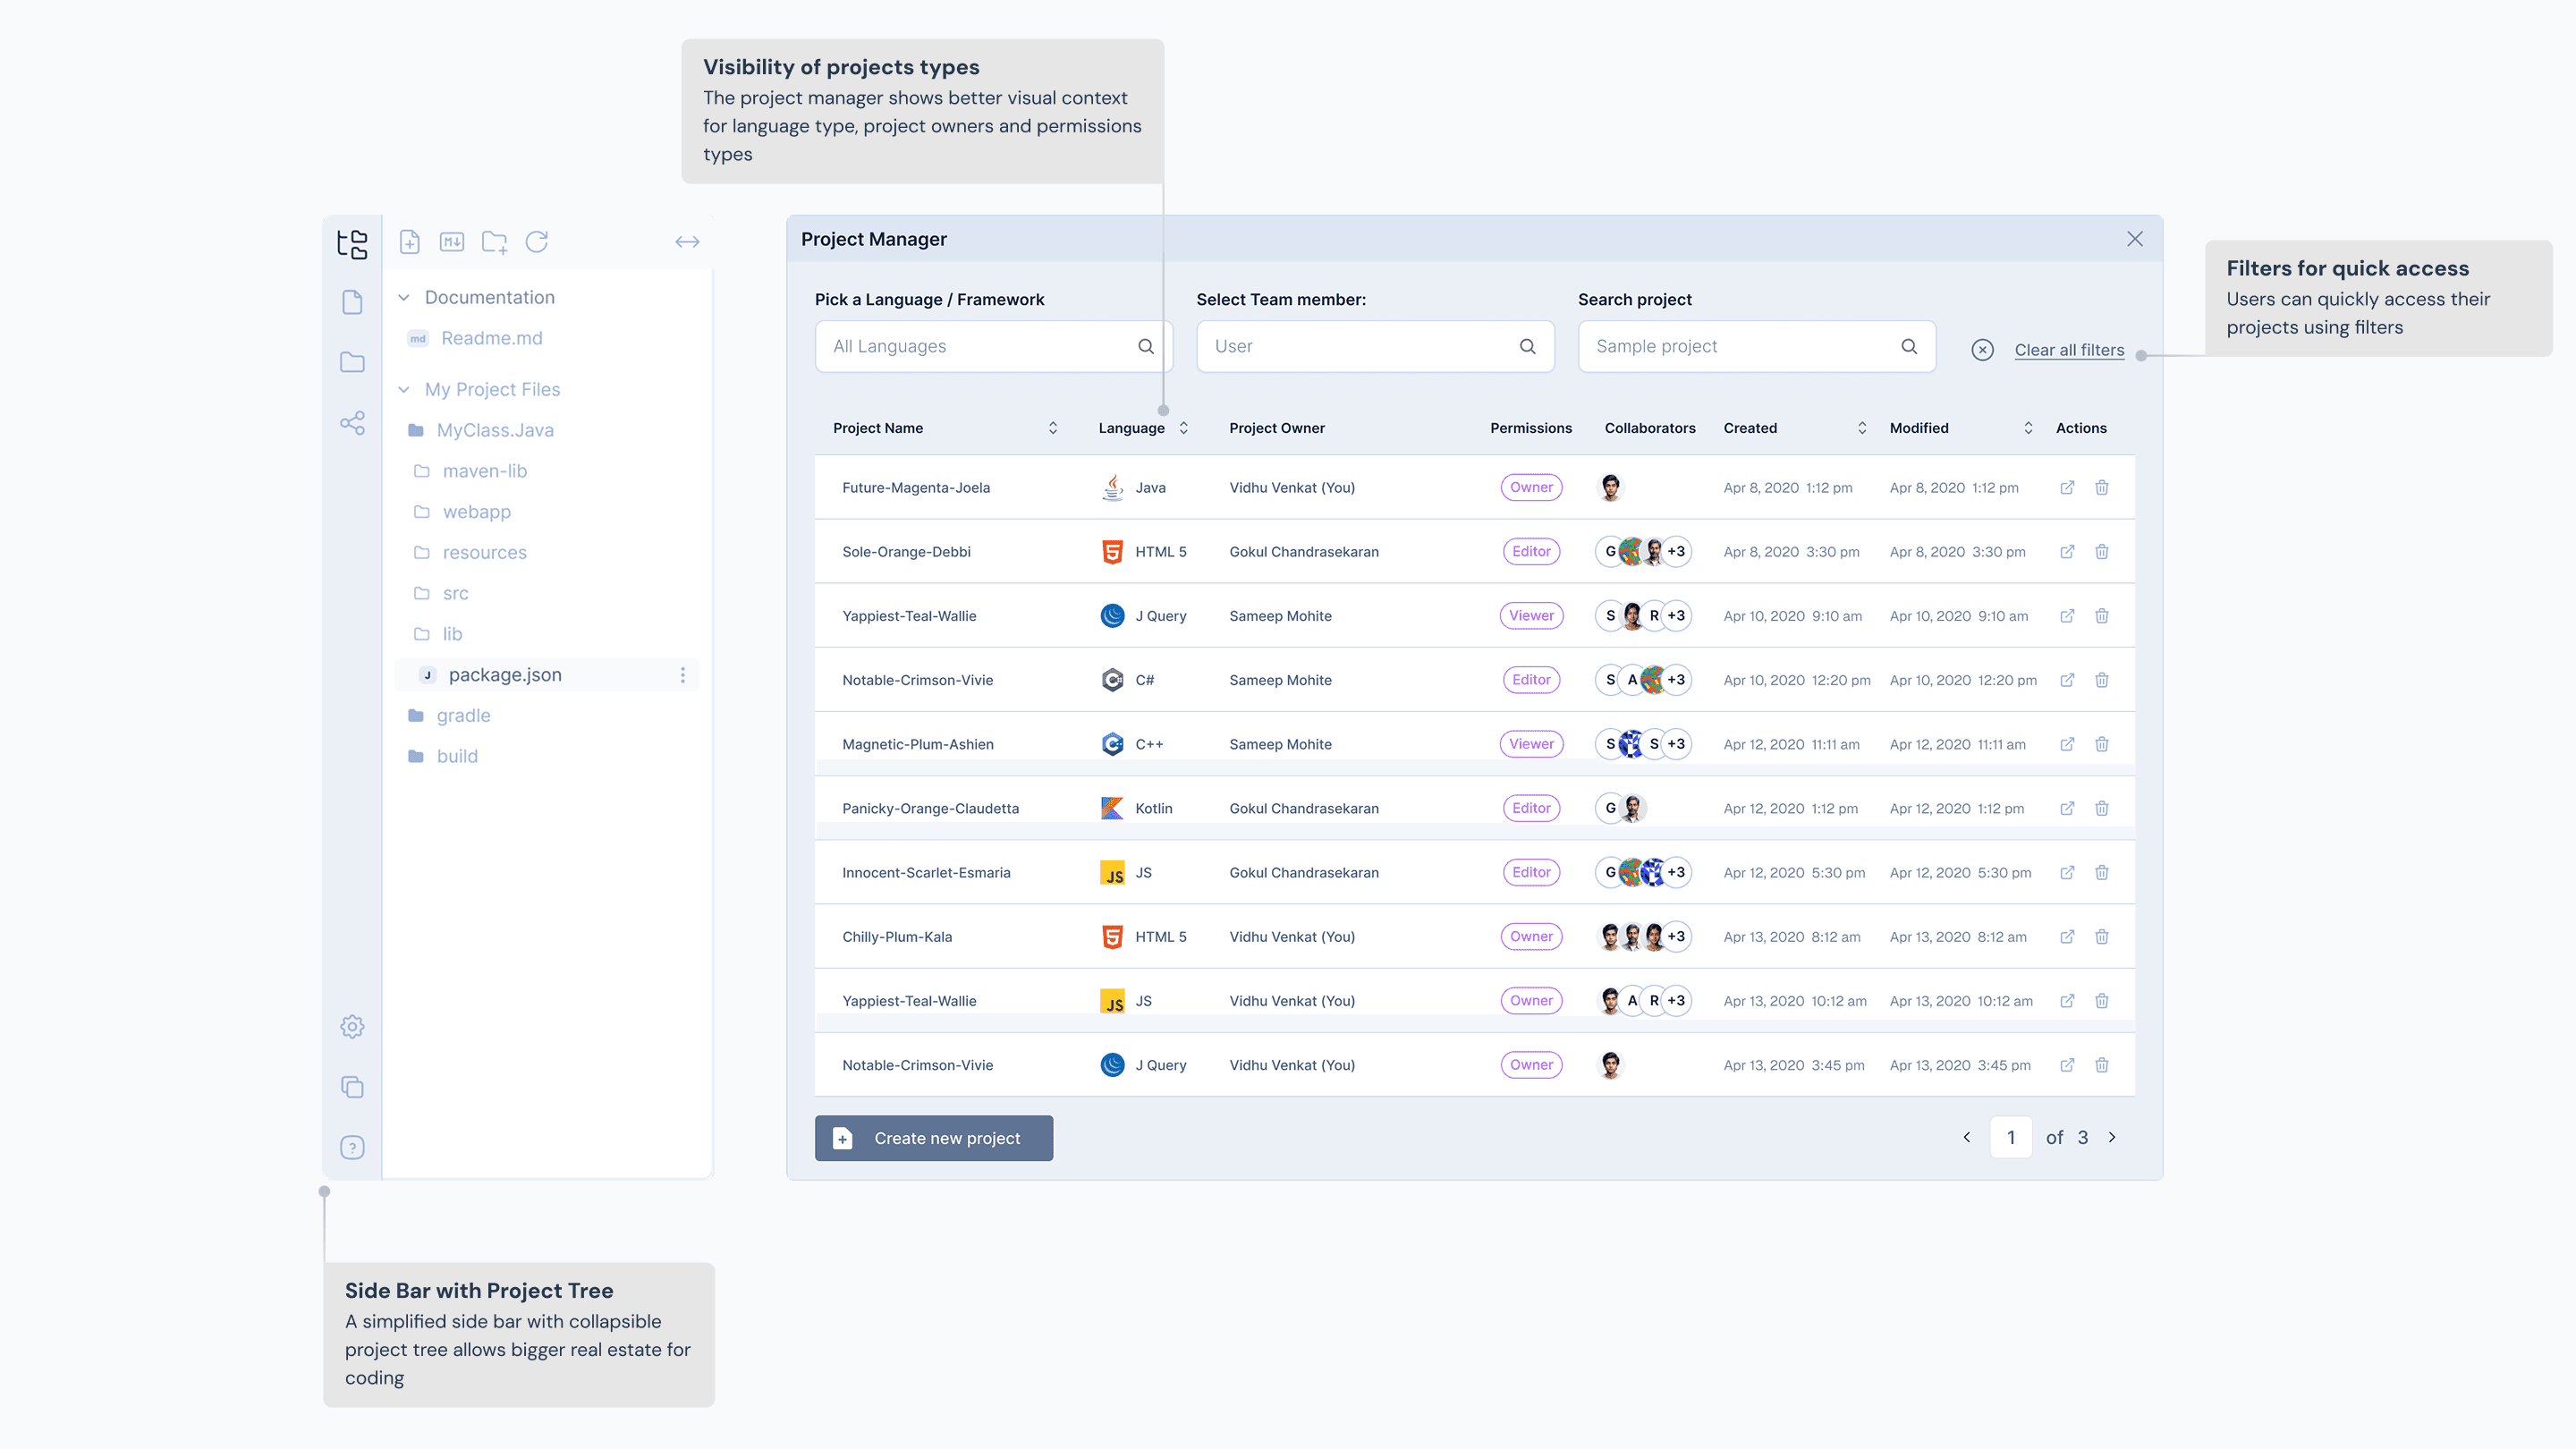Sort the table by Project Name
This screenshot has height=1449, width=2576.
[1053, 428]
